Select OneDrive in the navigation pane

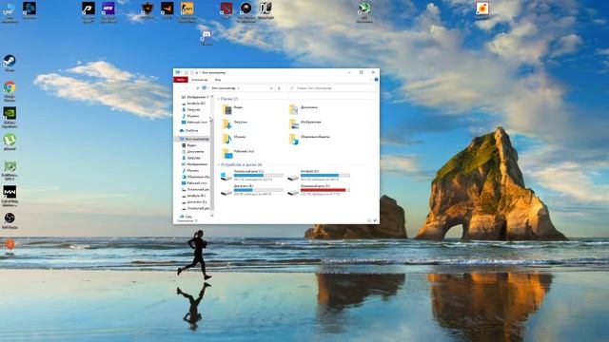click(x=188, y=131)
